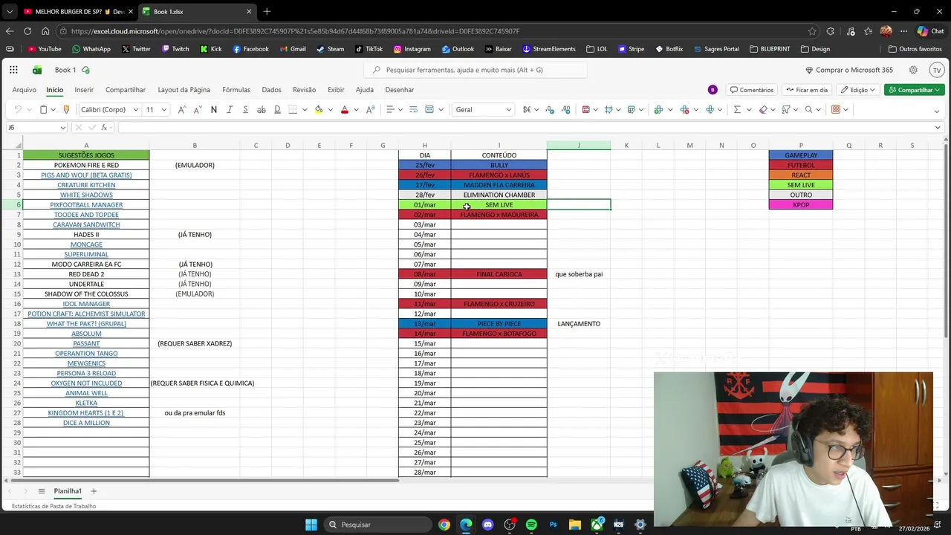Click the Compartilhar green button
The image size is (951, 535).
914,90
